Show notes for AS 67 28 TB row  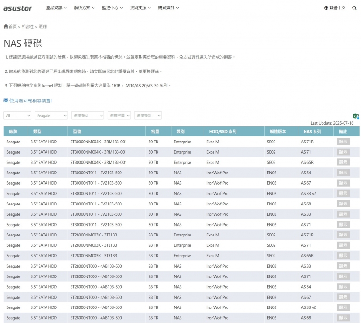click(343, 297)
